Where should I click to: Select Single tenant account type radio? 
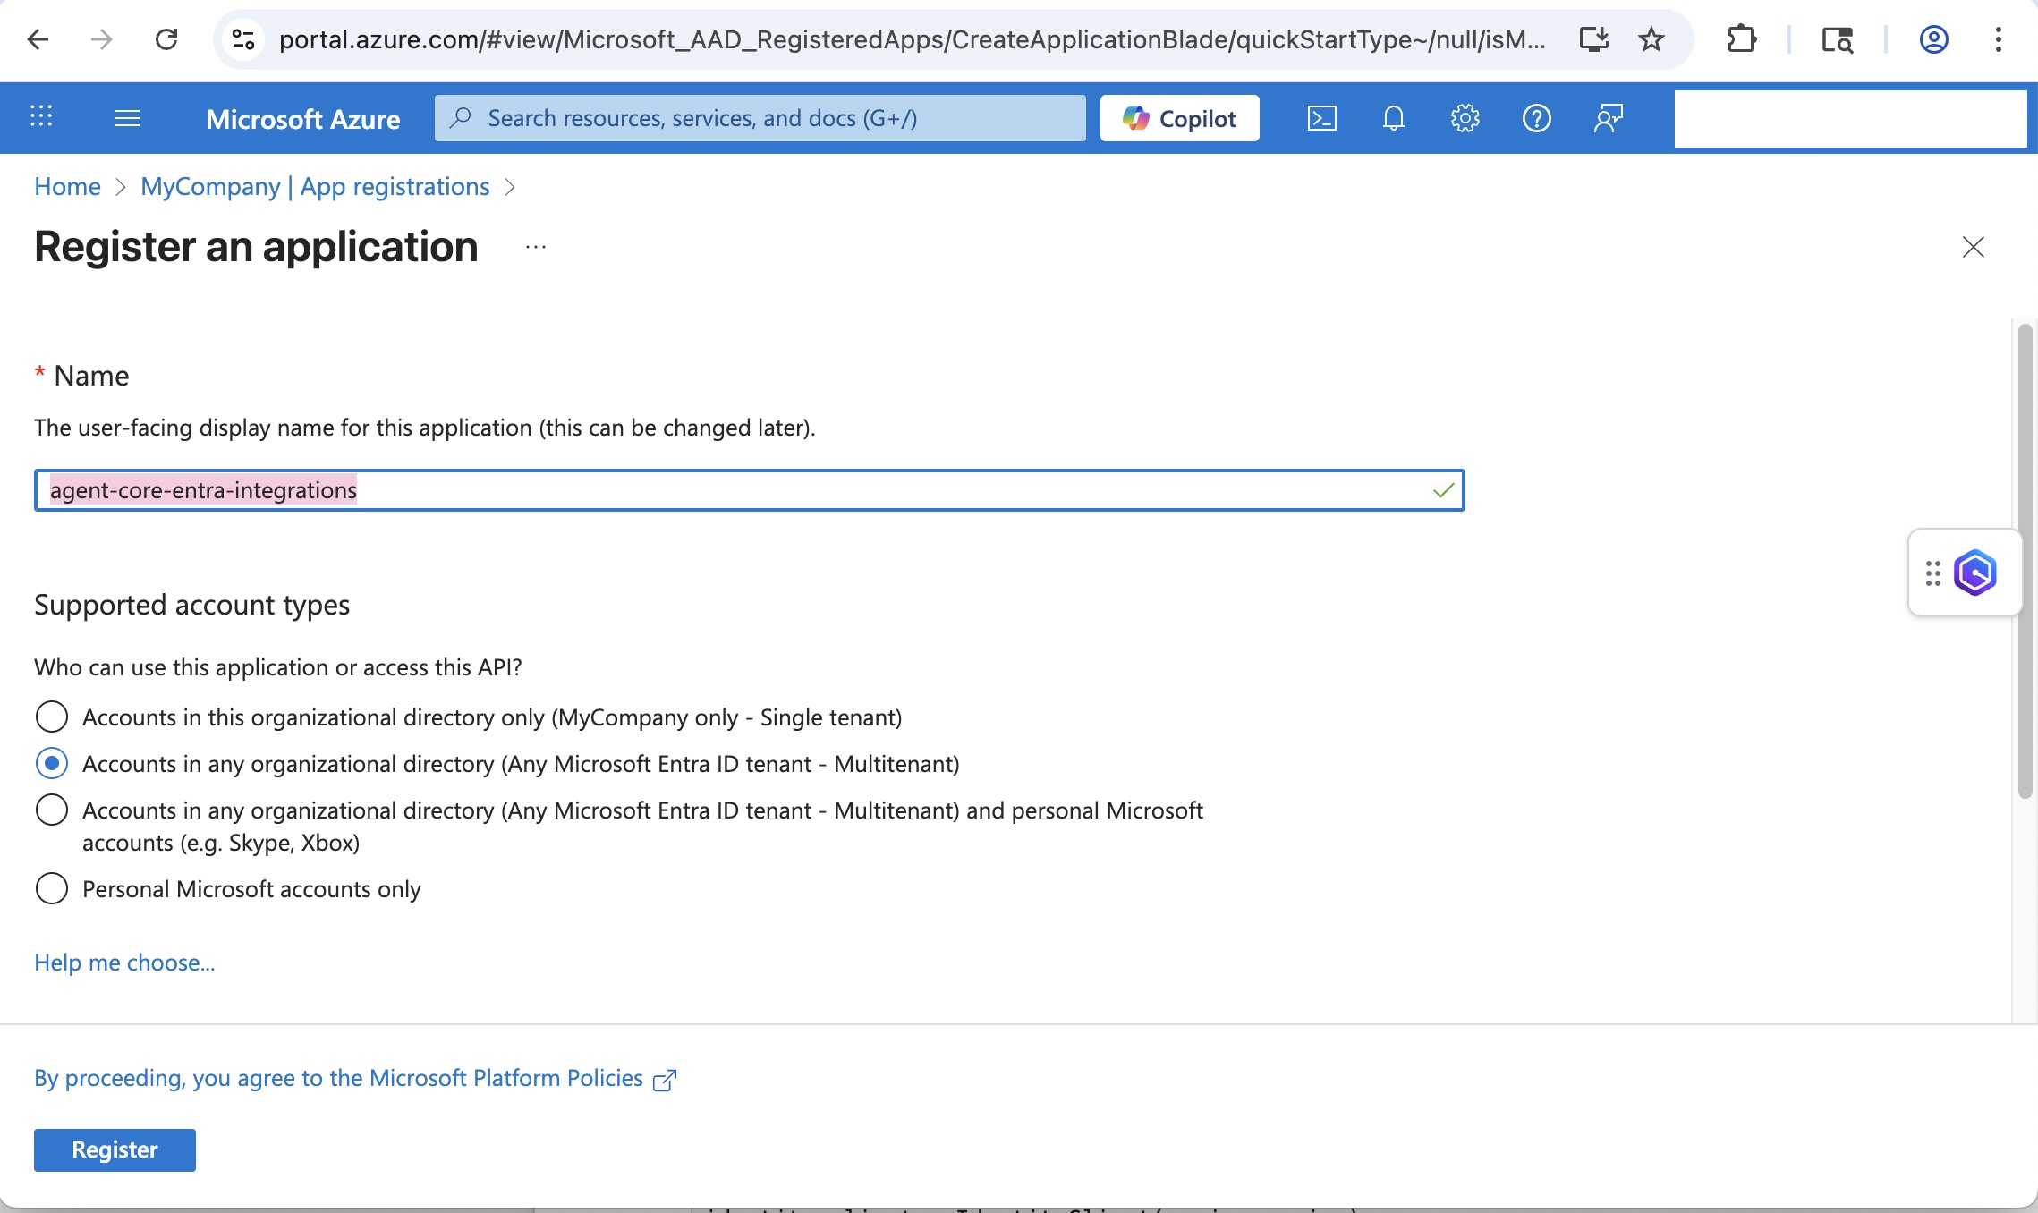[52, 717]
